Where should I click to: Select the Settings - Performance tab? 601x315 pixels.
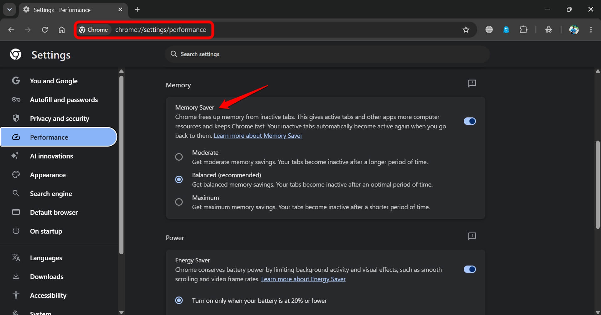pos(73,10)
